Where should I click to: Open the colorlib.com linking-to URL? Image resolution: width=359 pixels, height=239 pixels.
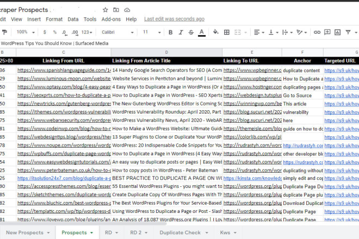[252, 137]
